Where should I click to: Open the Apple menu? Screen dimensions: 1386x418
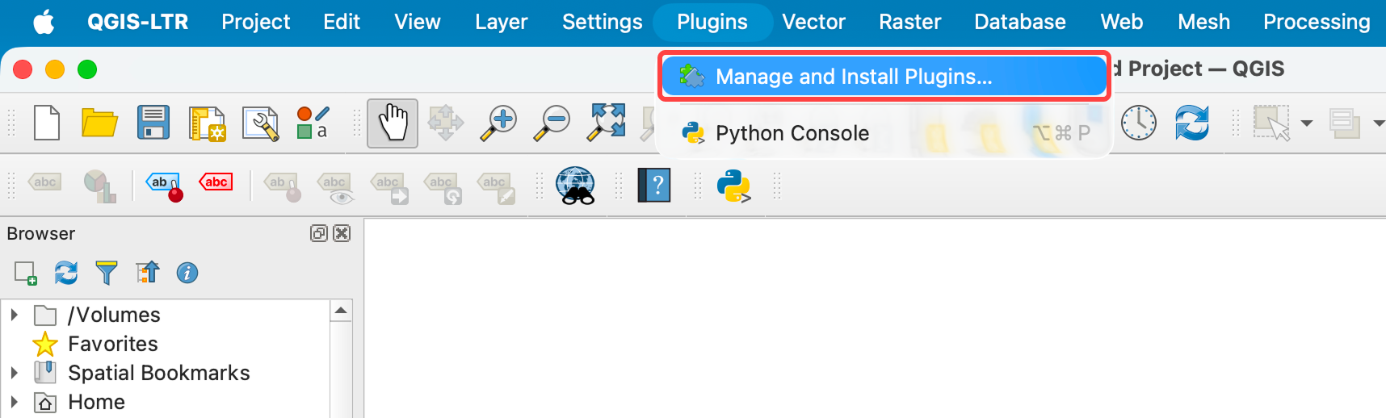pos(44,22)
